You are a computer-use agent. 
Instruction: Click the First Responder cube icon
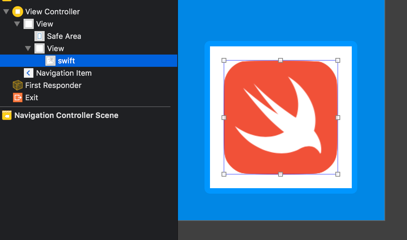pos(18,85)
